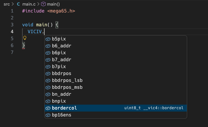208x127 pixels.
Task: Select the b5pix completion suggestion
Action: (116, 39)
